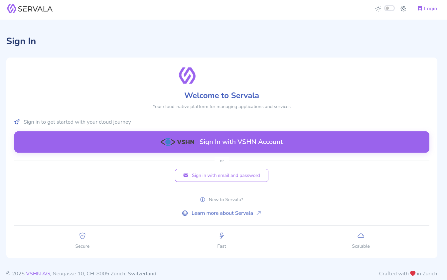Image resolution: width=447 pixels, height=280 pixels.
Task: Click the rocket icon beside sign-in prompt
Action: [x=17, y=122]
